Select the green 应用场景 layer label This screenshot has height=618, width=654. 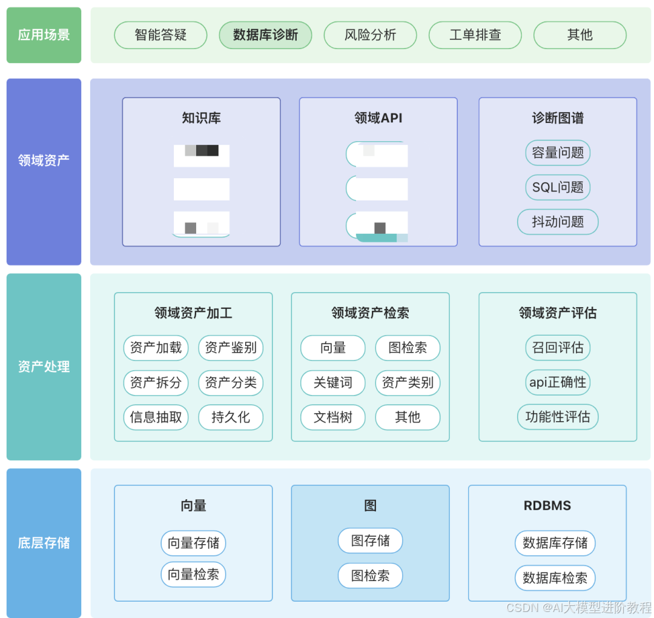(44, 35)
